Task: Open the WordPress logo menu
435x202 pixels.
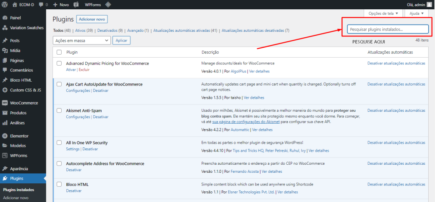Action: click(x=5, y=4)
